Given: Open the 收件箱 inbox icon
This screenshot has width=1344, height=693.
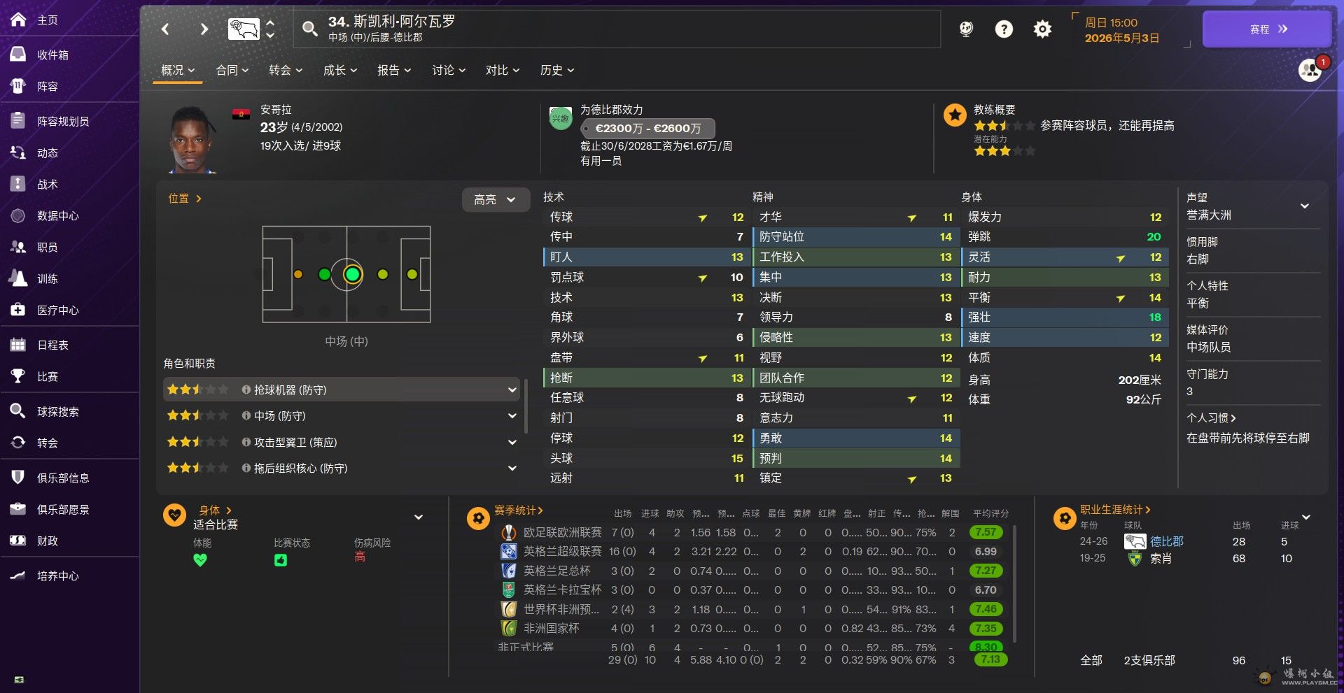Looking at the screenshot, I should click(x=18, y=55).
